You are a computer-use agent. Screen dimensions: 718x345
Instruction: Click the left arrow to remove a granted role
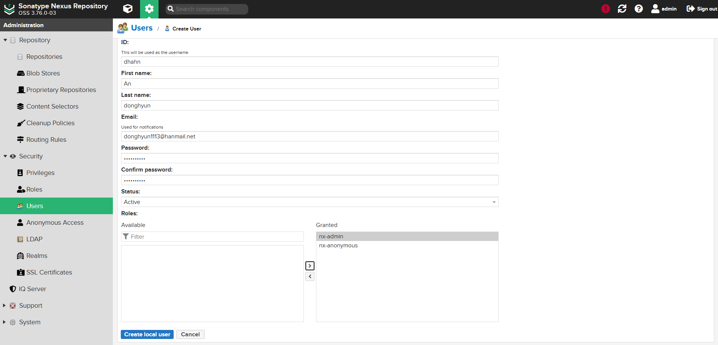tap(310, 276)
